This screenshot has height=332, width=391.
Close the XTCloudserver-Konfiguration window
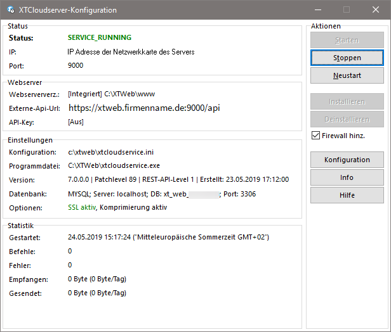pyautogui.click(x=376, y=10)
